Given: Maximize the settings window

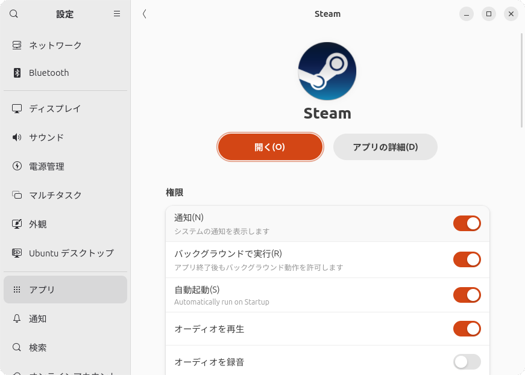Looking at the screenshot, I should pos(488,14).
